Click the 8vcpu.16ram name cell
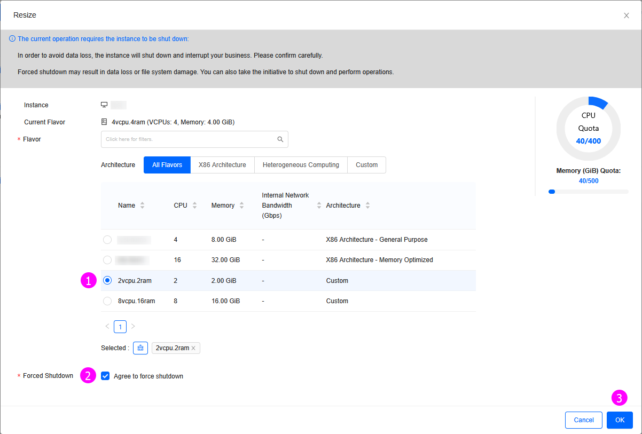Screen dimensions: 642x434 tap(137, 301)
